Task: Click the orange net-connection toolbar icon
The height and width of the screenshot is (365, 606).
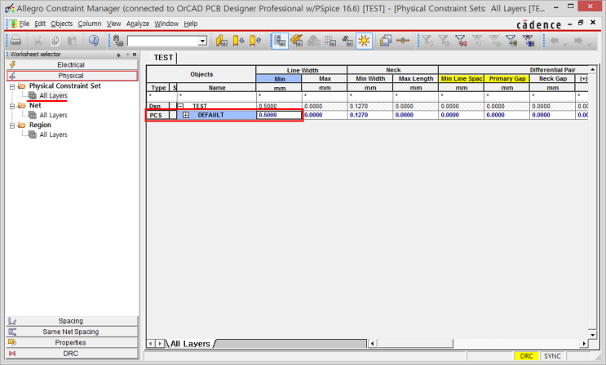Action: [x=403, y=41]
